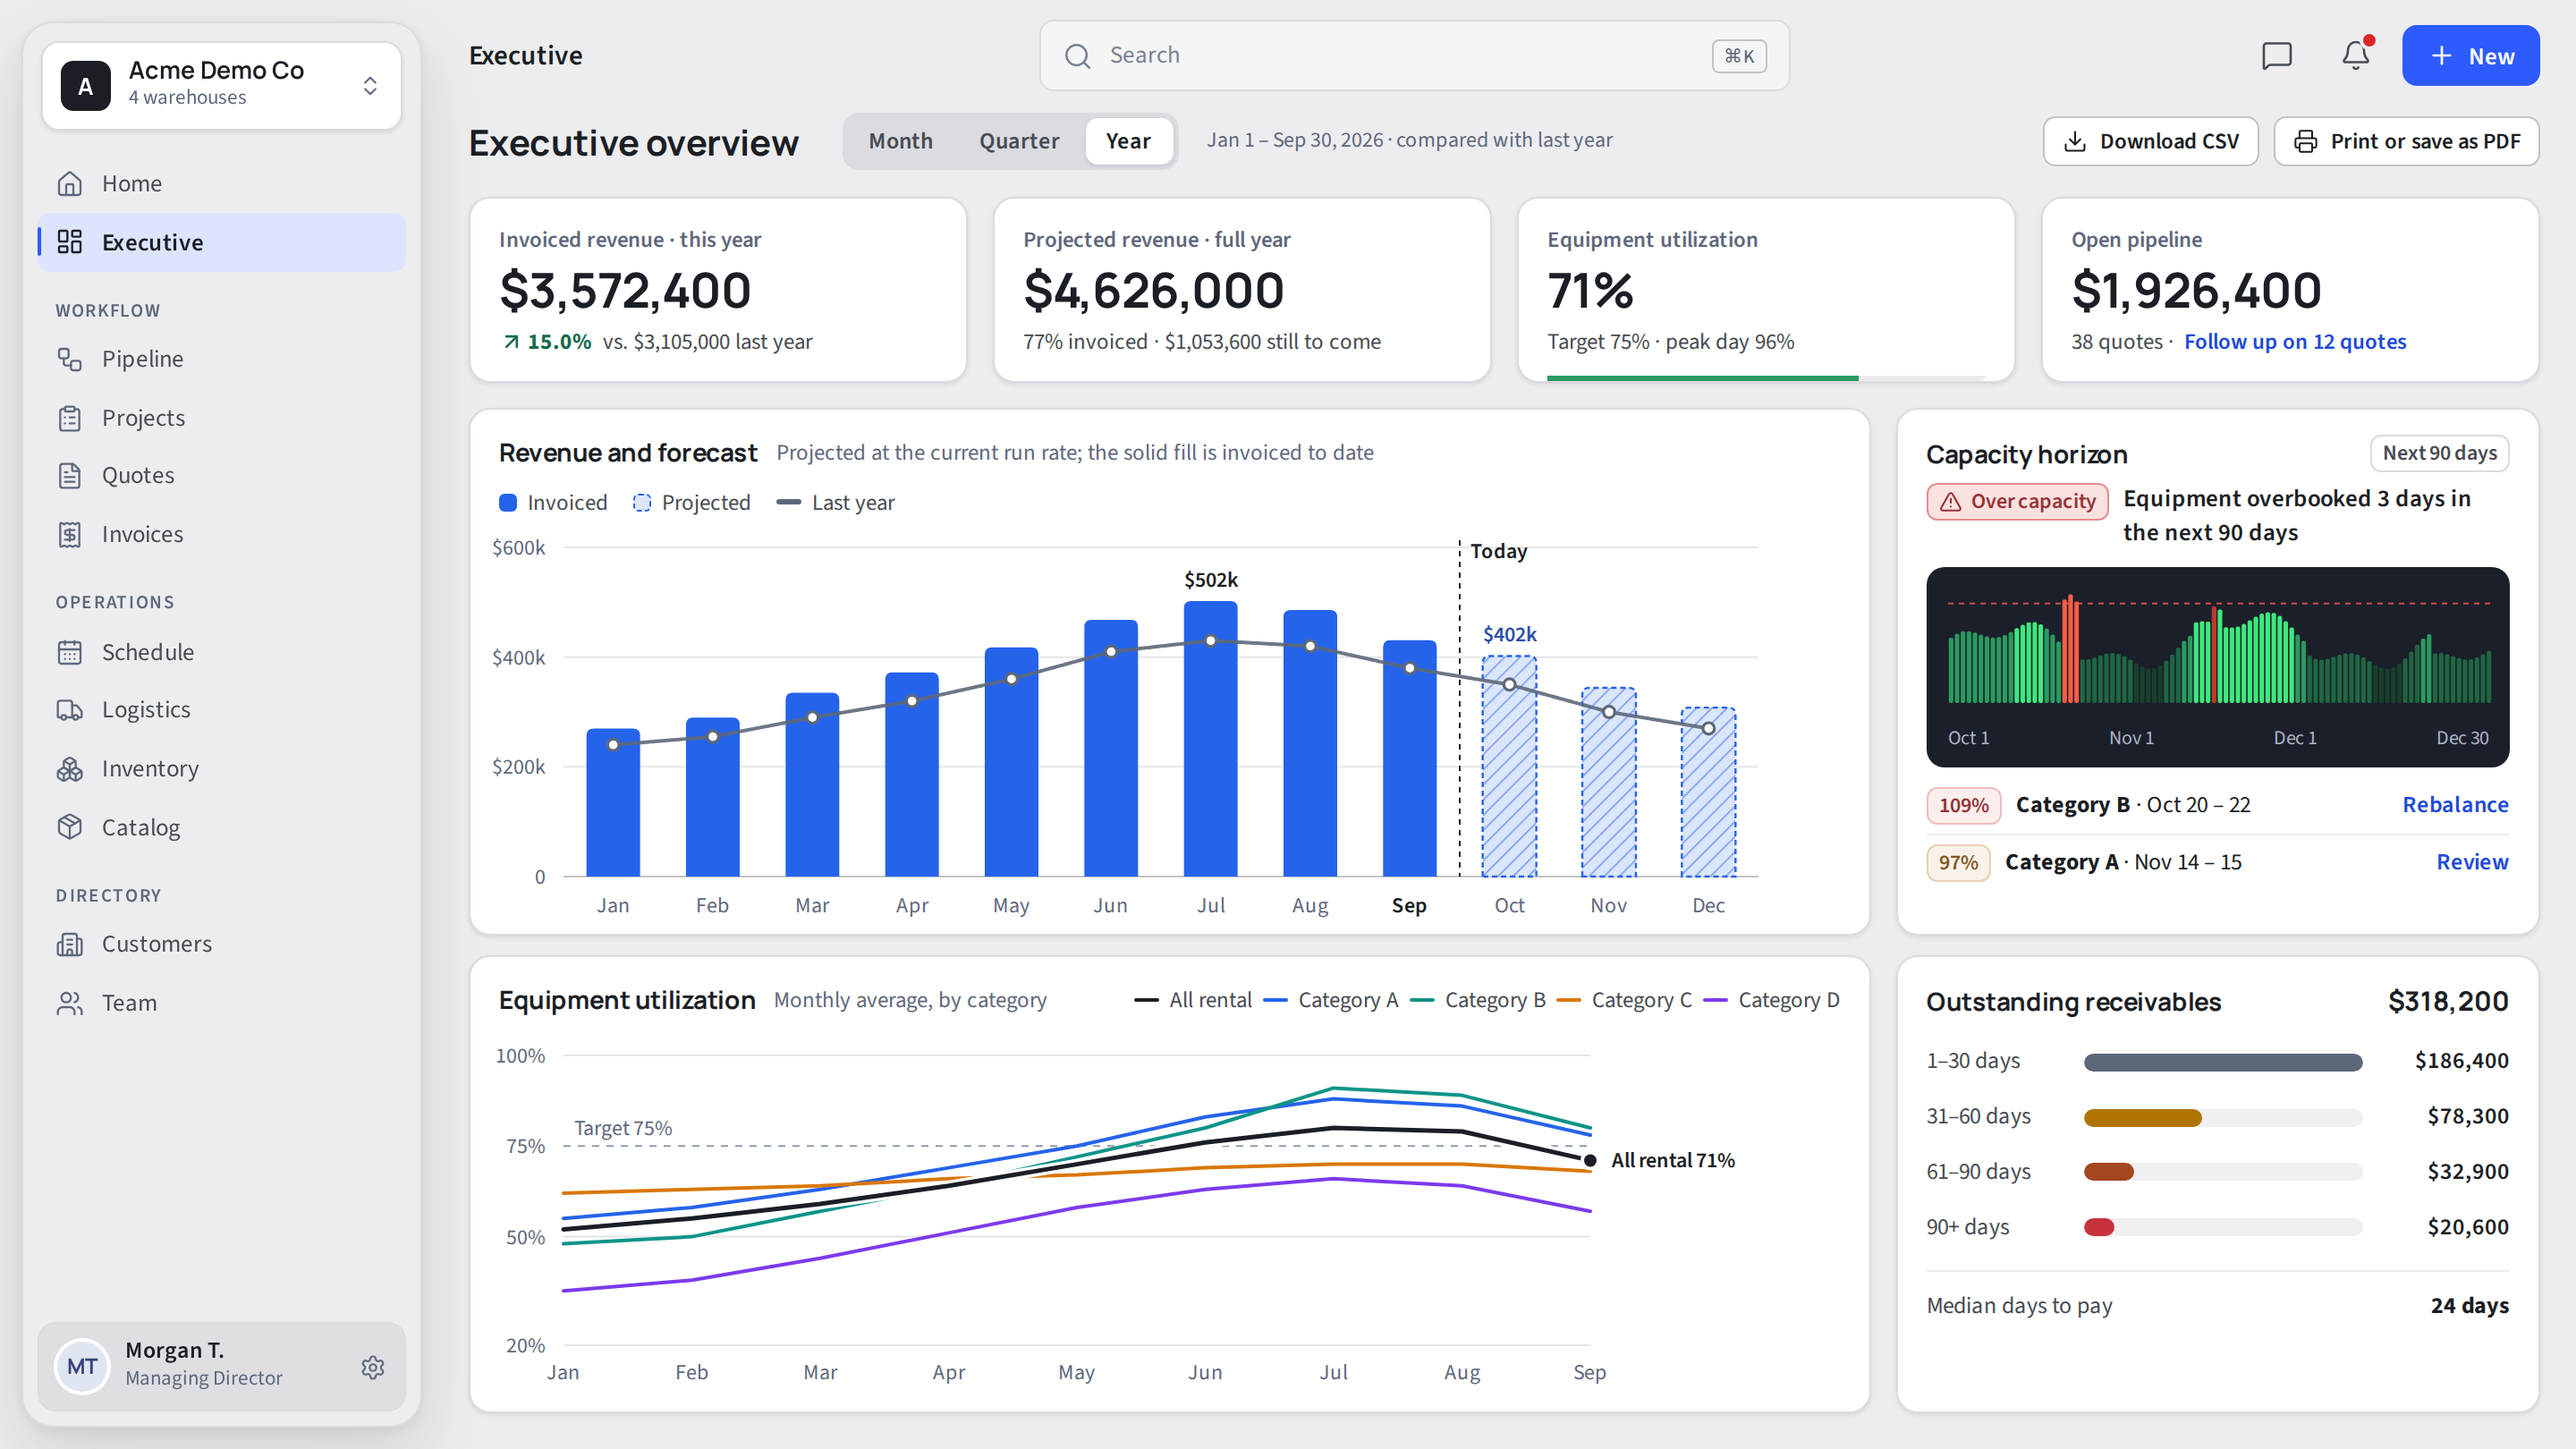Open the Pipeline page label

(142, 359)
